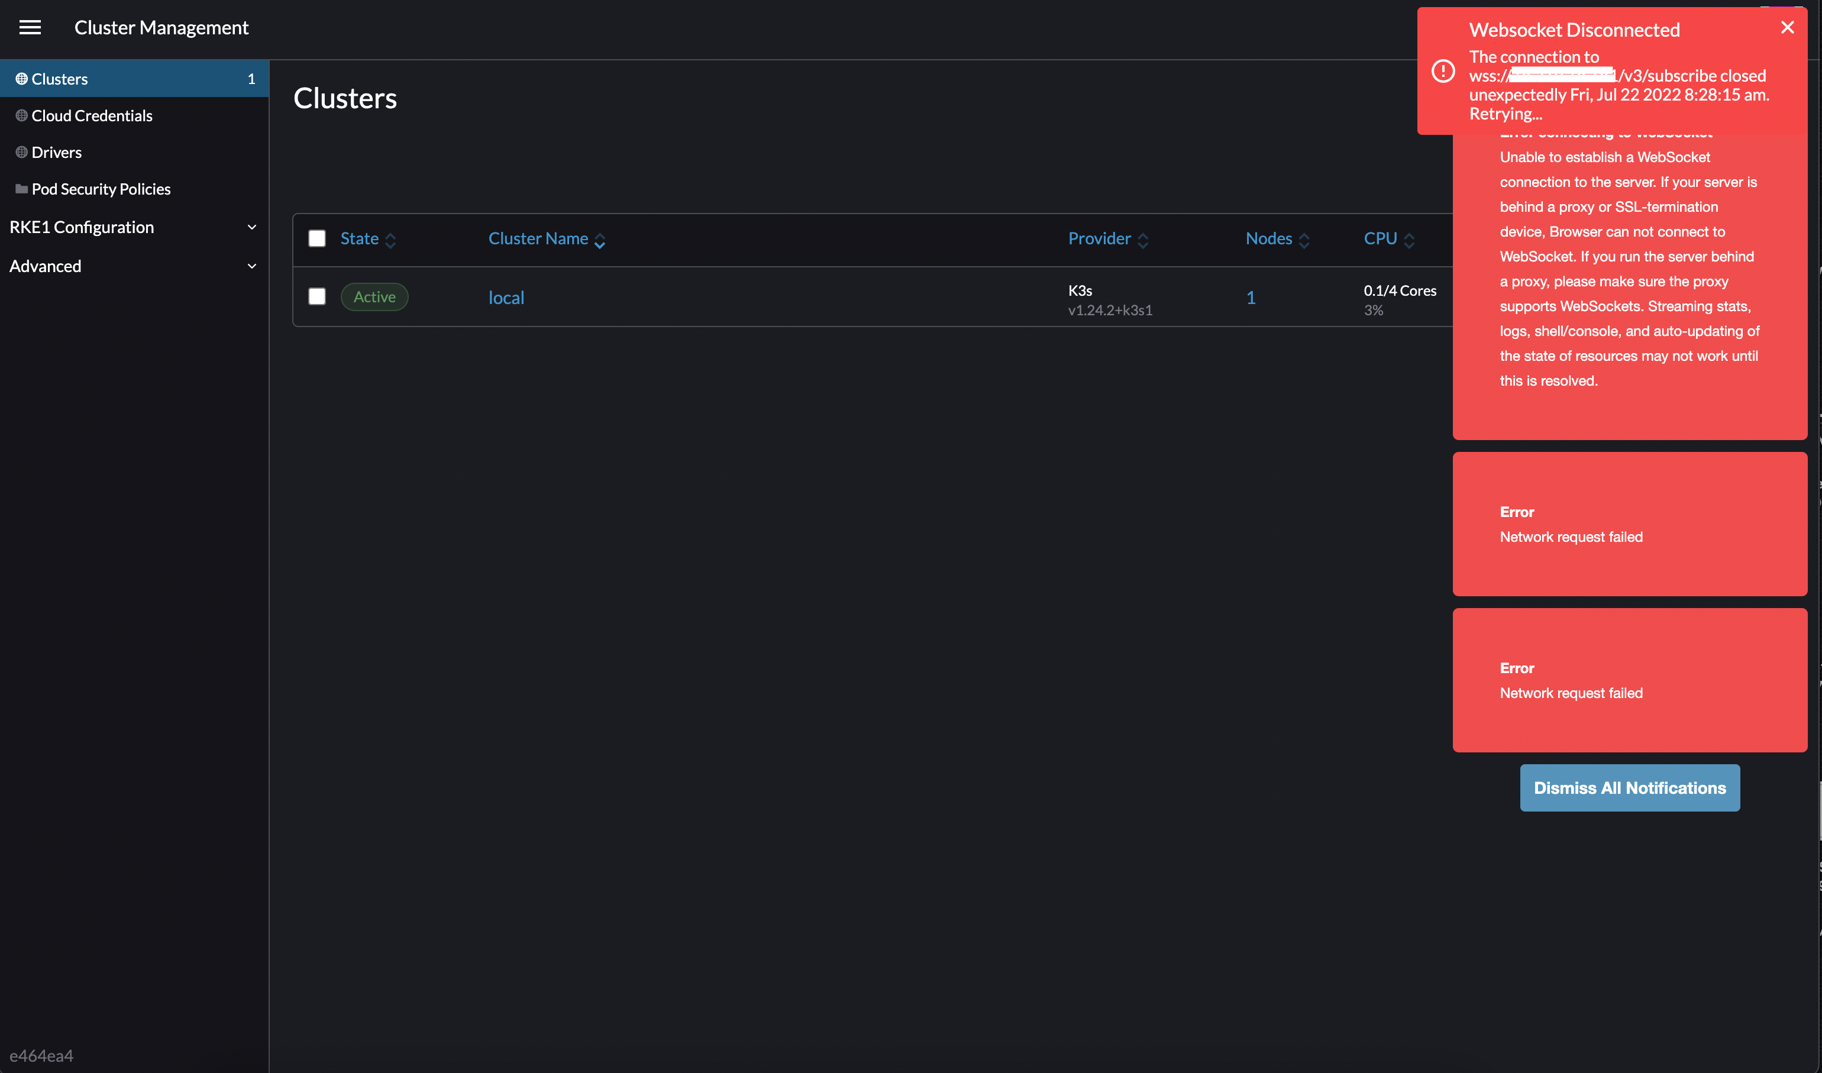1822x1073 pixels.
Task: Click the warning icon in Websocket Disconnected notification
Action: click(1443, 70)
